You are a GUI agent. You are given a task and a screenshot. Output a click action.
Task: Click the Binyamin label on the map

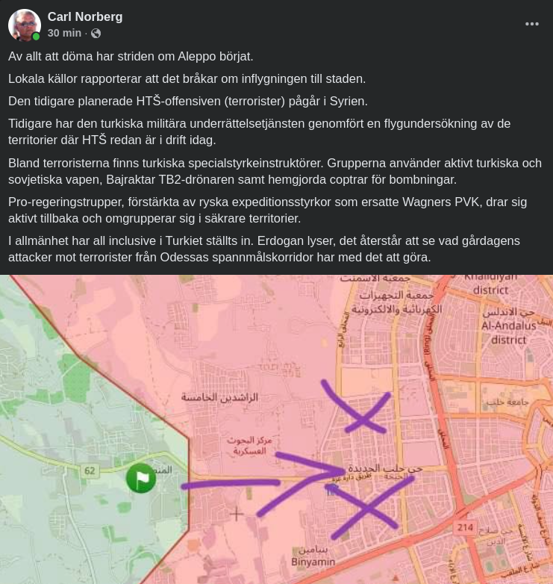(x=313, y=562)
